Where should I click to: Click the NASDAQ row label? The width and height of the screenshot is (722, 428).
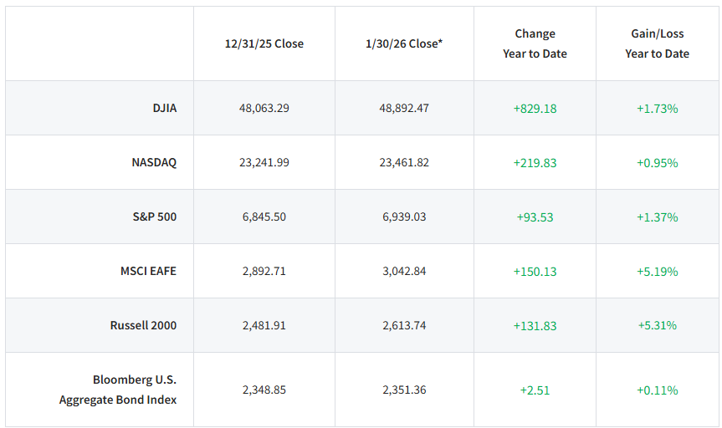tap(154, 162)
